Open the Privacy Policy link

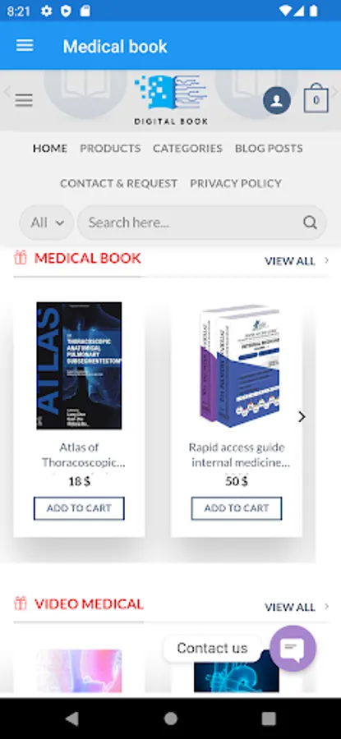click(x=236, y=183)
